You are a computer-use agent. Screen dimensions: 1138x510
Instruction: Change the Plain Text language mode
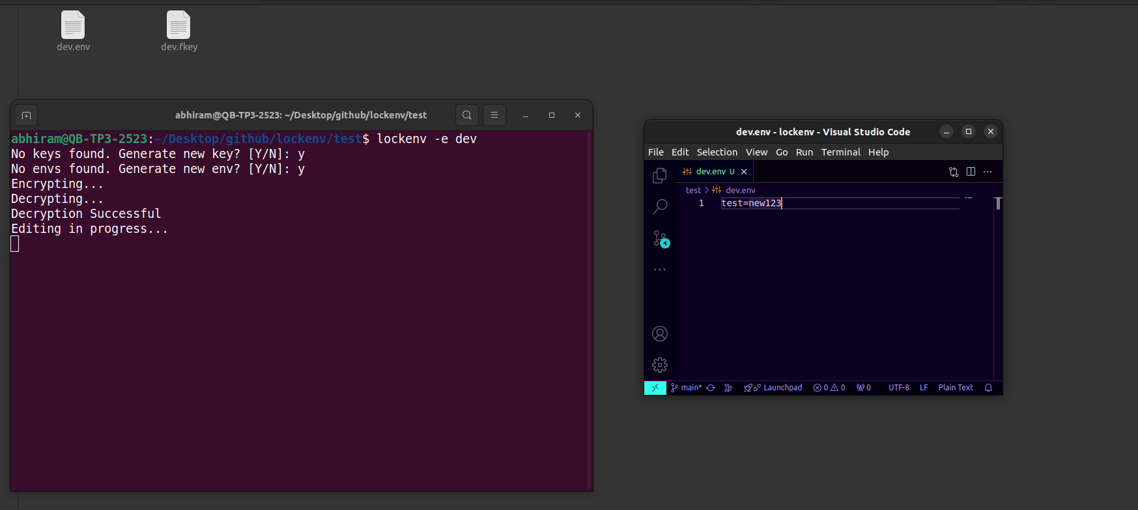(956, 388)
